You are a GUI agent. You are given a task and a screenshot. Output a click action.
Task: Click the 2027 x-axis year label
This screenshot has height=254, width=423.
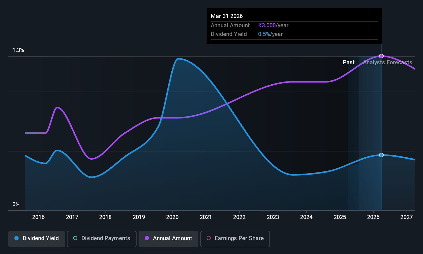(407, 217)
